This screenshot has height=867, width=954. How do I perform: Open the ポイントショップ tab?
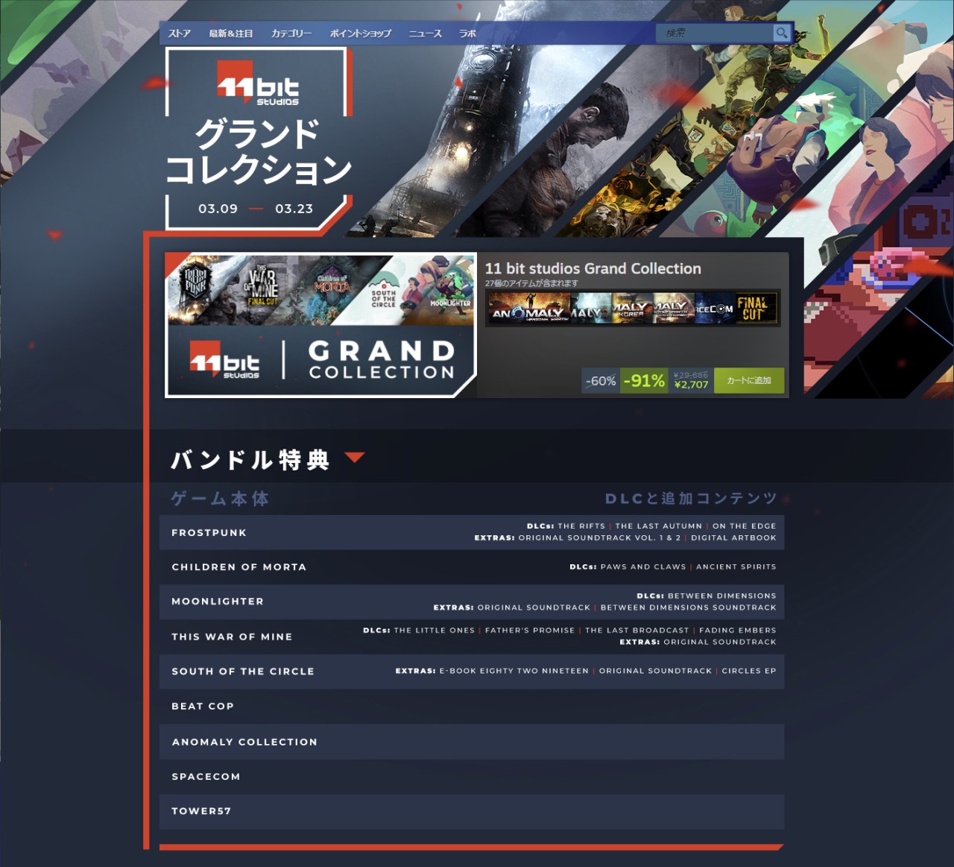point(360,34)
